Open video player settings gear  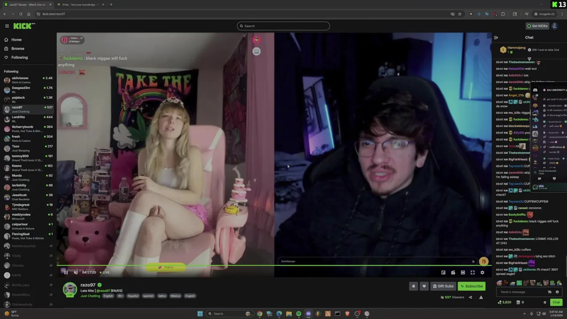pos(482,273)
